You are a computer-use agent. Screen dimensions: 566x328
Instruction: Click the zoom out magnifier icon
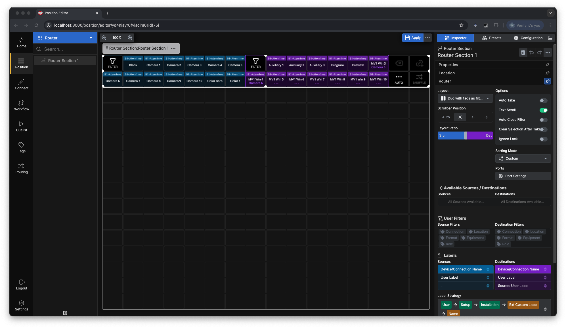click(104, 38)
